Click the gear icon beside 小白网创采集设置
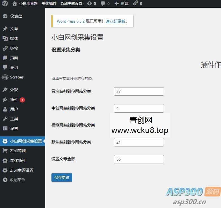 (x=5, y=141)
